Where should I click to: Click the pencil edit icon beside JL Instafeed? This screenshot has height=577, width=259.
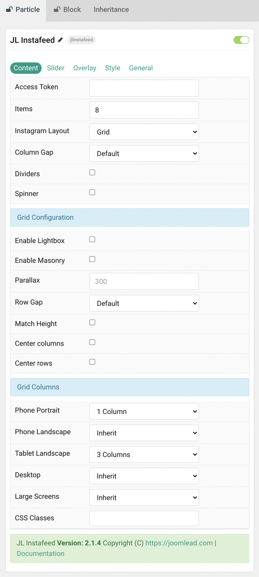point(60,40)
